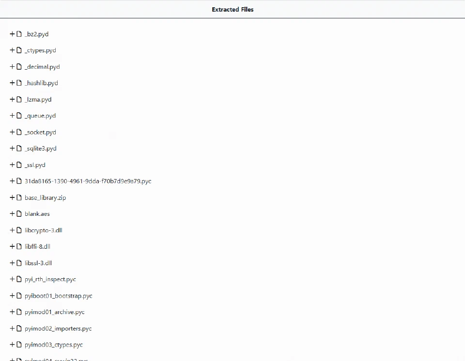The image size is (465, 361).
Task: Click the file icon beside _ssl.pyd
Action: tap(19, 165)
